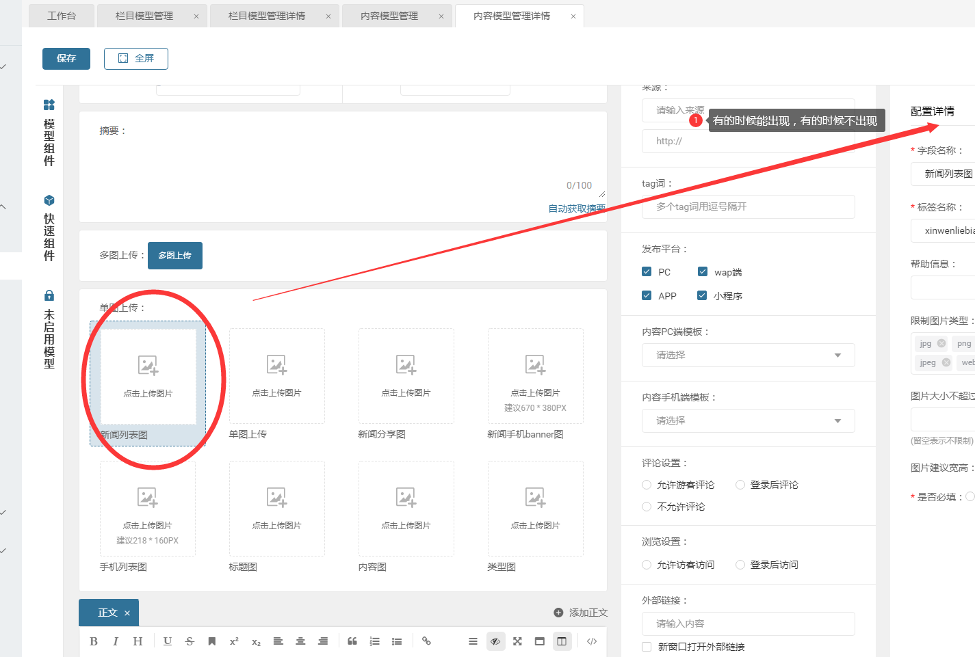Click the 添加正文 plus icon
The height and width of the screenshot is (657, 975).
(558, 613)
